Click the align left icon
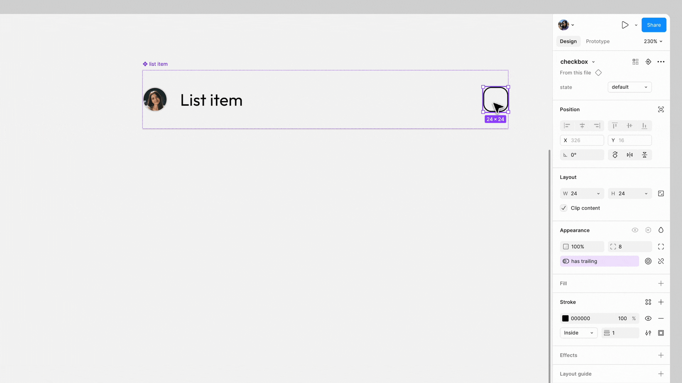The image size is (682, 383). click(567, 126)
